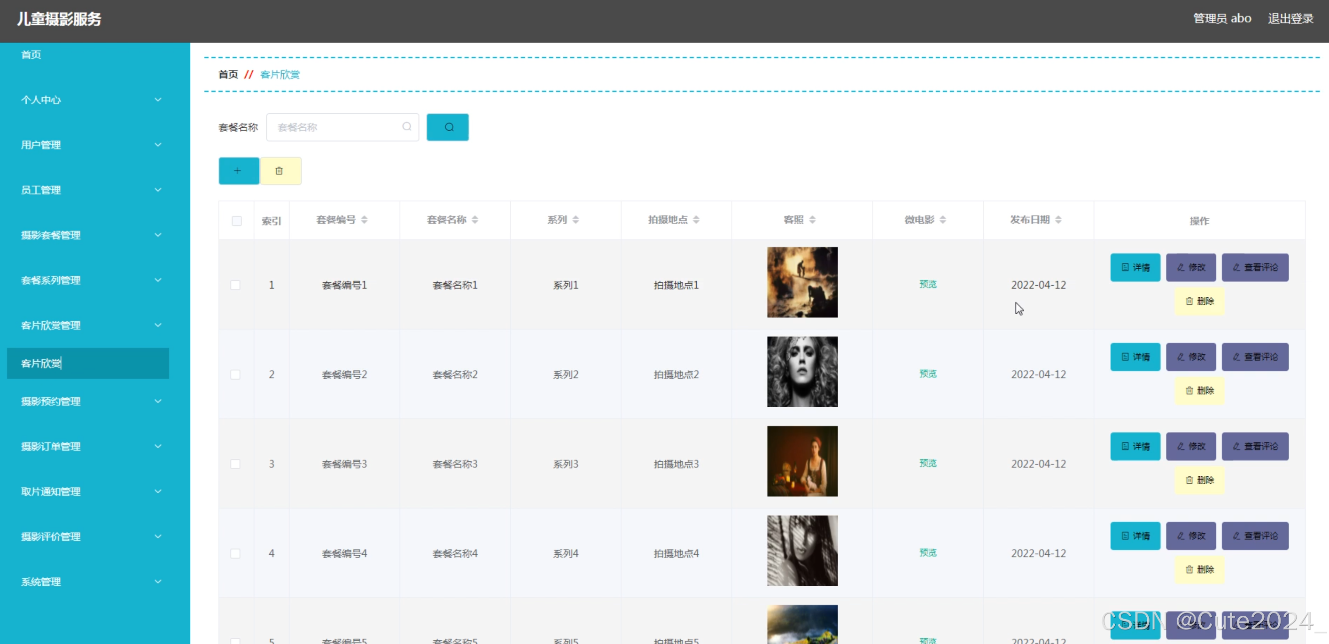Viewport: 1329px width, 644px height.
Task: Click the blue search magnifier button
Action: point(447,127)
